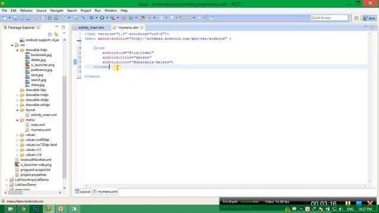Click the Open Perspective icon
The height and width of the screenshot is (213, 379).
tap(356, 18)
